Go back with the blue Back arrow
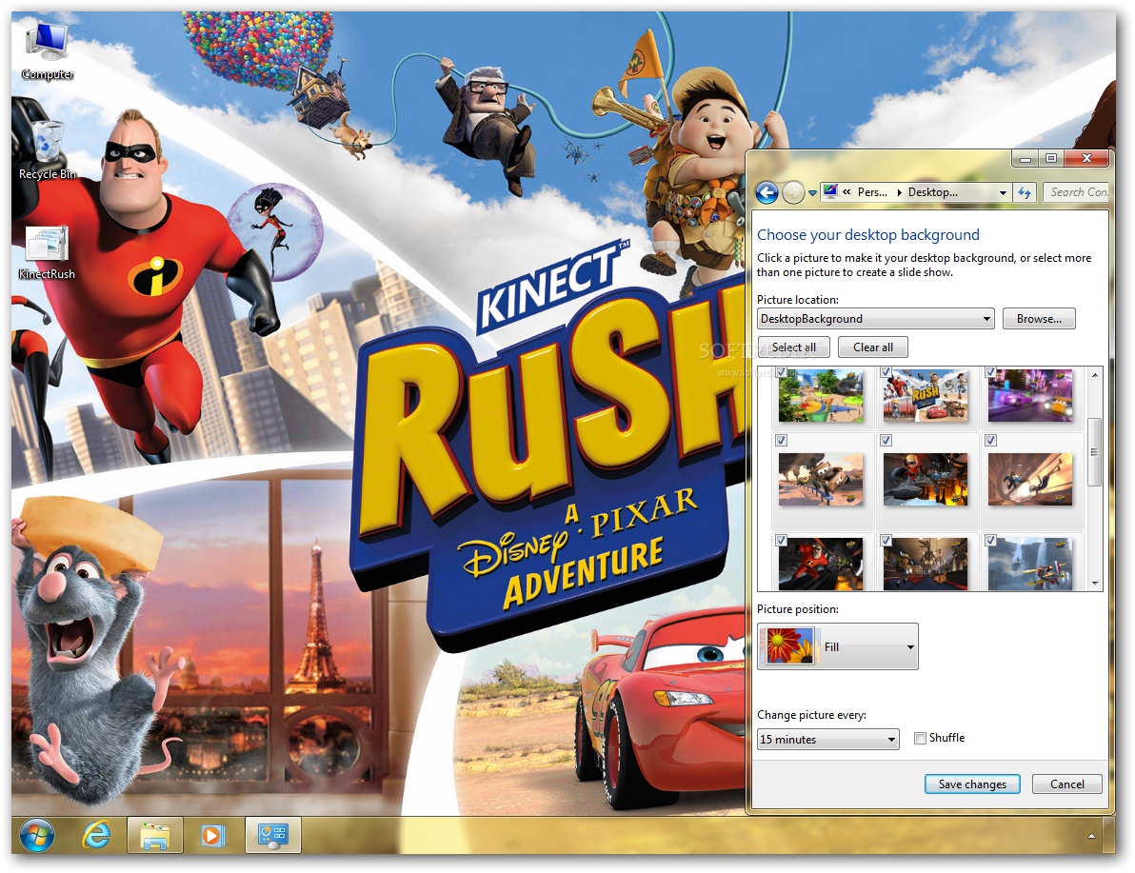 click(x=767, y=192)
